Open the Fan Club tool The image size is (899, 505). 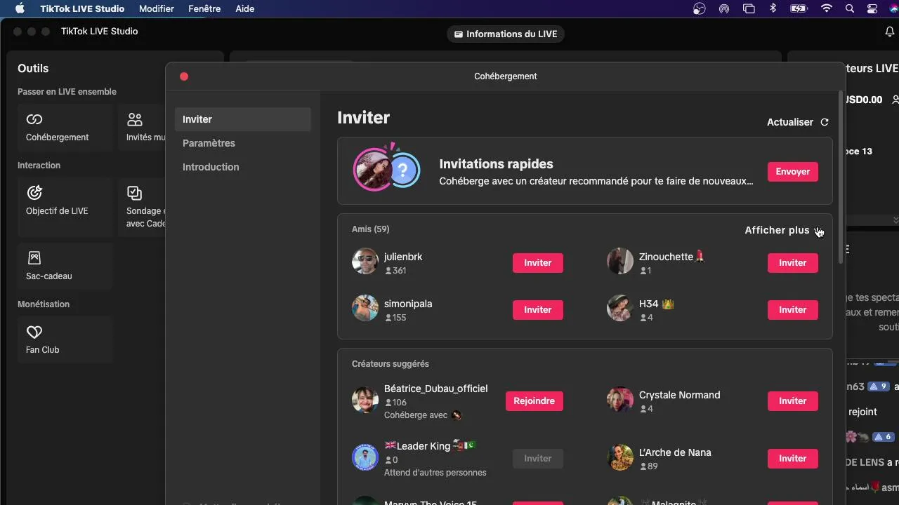[x=65, y=340]
